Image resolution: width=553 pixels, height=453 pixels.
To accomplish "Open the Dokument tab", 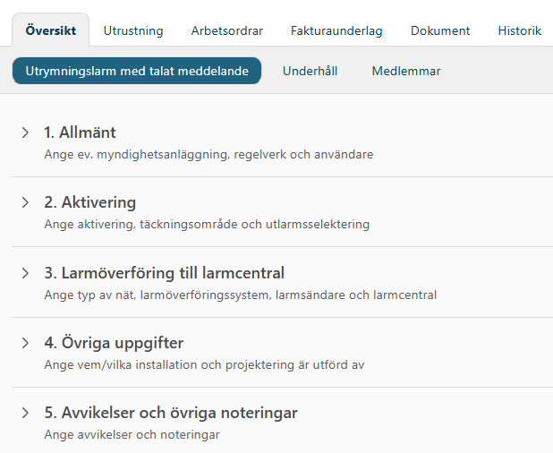I will 440,30.
